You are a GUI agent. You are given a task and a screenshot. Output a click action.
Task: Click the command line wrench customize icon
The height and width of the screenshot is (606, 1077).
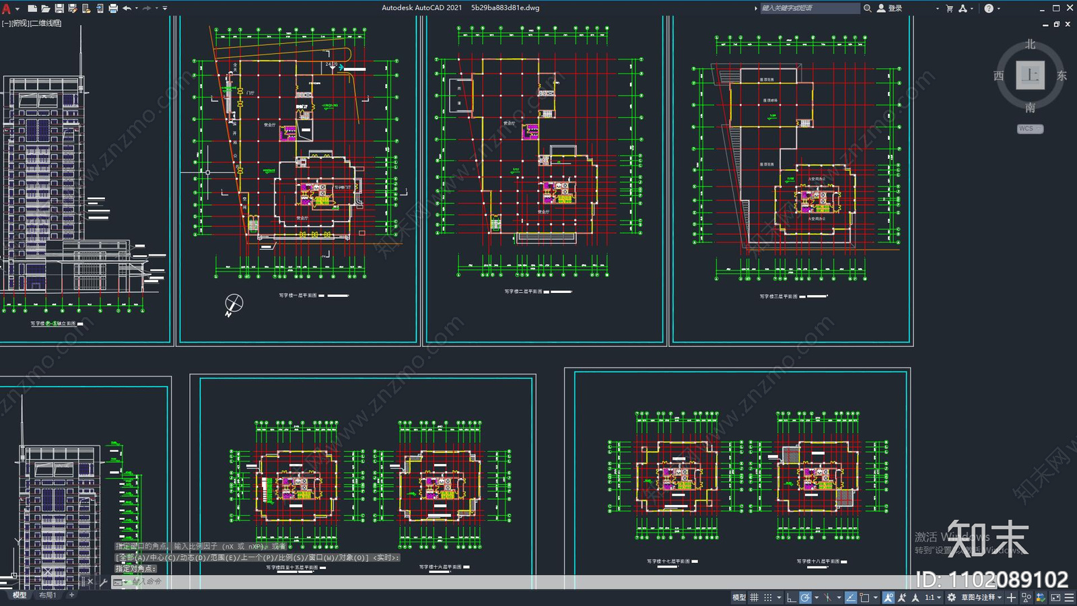click(x=104, y=582)
